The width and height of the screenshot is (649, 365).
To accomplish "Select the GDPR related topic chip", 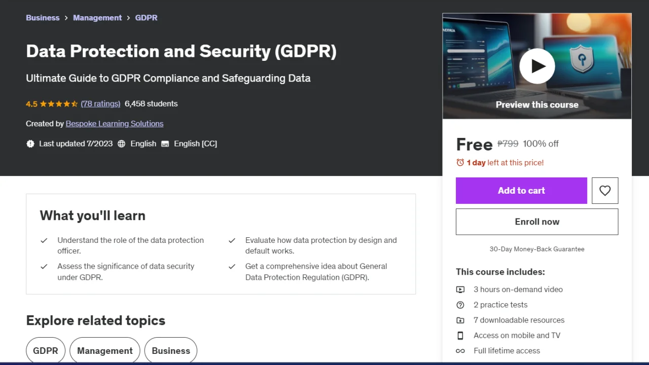I will [x=46, y=350].
